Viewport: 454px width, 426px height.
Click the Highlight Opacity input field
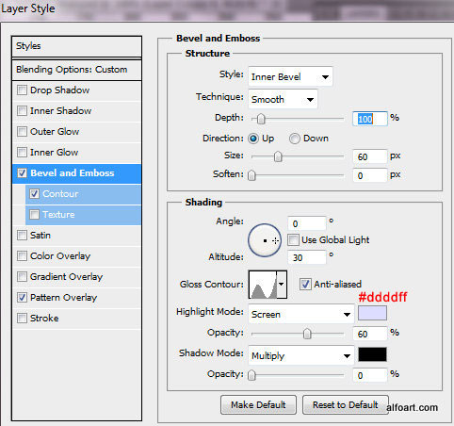(x=370, y=334)
